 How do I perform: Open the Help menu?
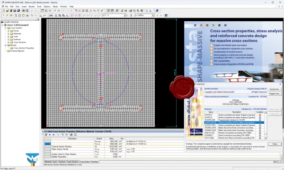(71, 7)
